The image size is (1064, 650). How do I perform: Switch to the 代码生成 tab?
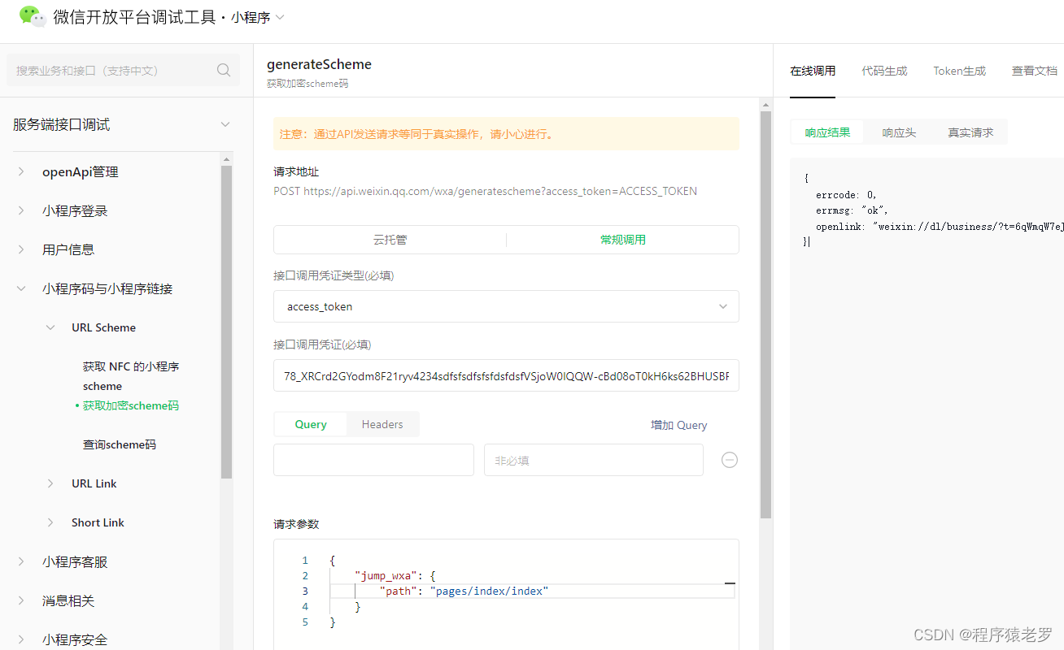(x=884, y=71)
